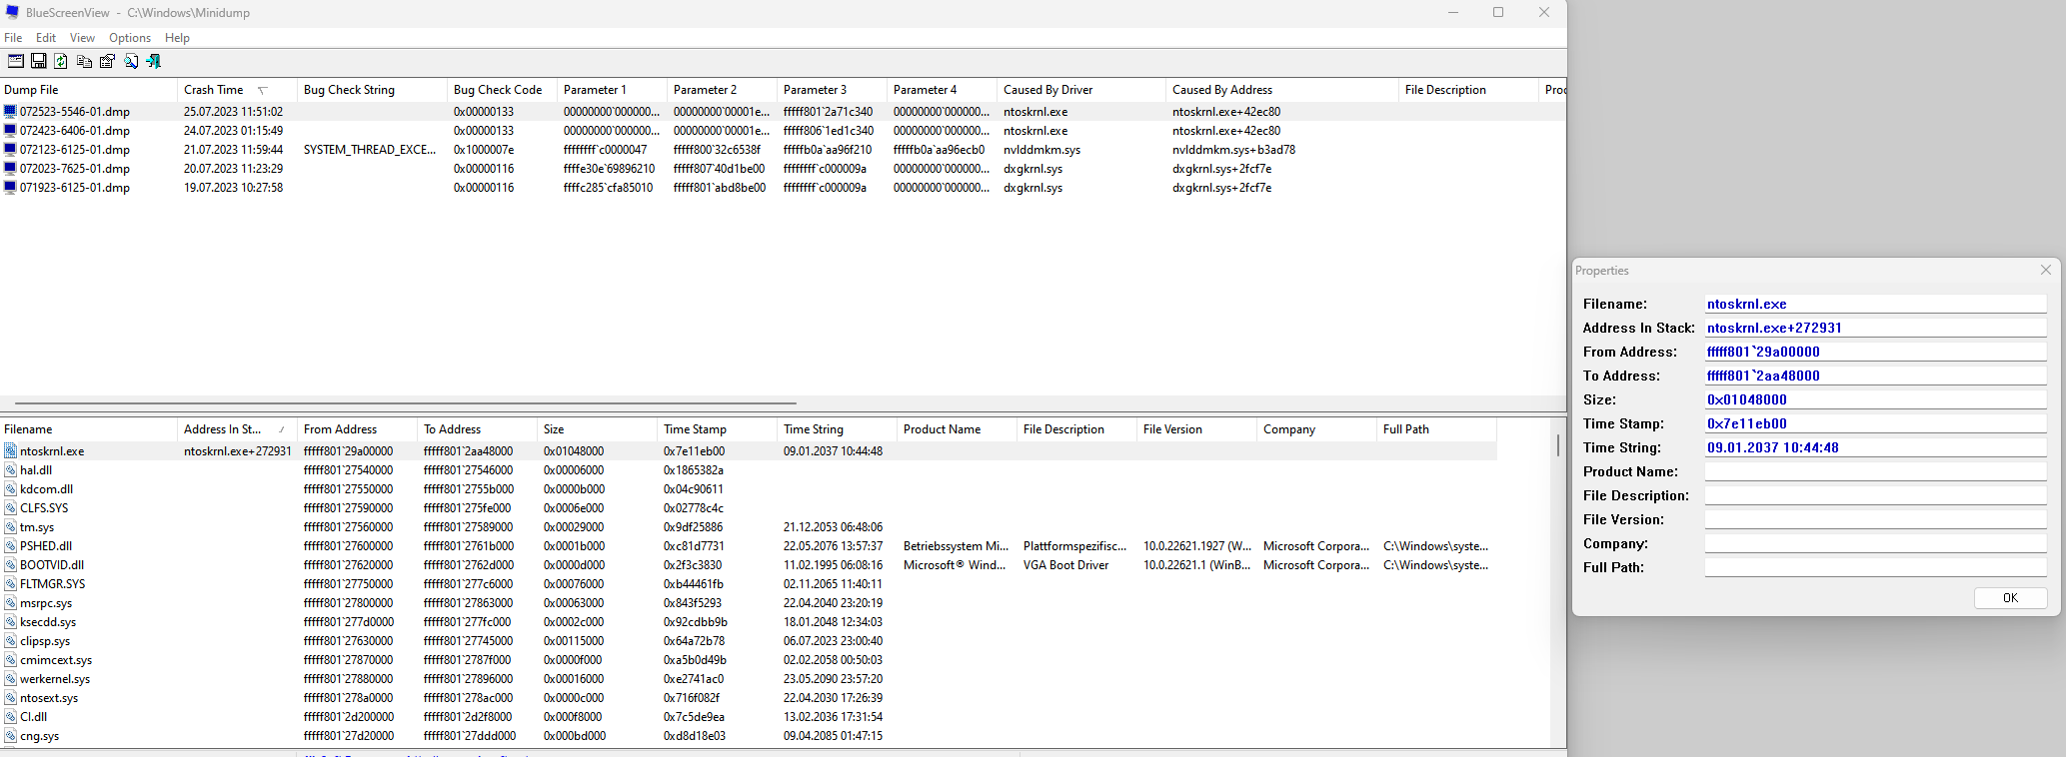Screen dimensions: 2066x757
Task: Sort modules by the Size header
Action: pyautogui.click(x=597, y=429)
